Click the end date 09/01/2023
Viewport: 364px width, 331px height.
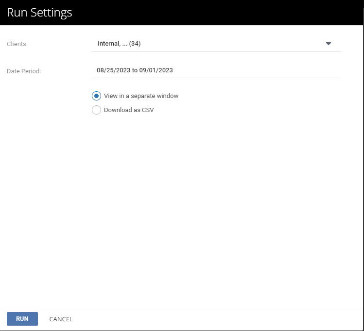[x=156, y=70]
